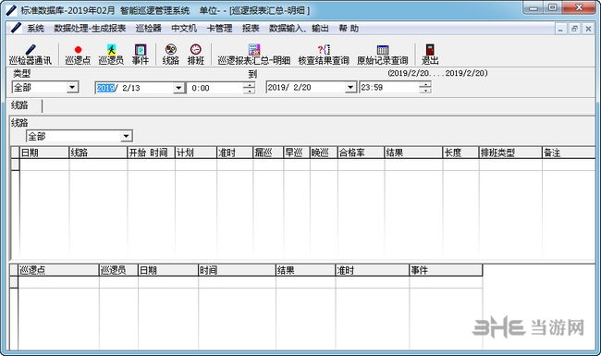601x356 pixels.
Task: Open the 数据处理-生成报表 menu
Action: 90,29
